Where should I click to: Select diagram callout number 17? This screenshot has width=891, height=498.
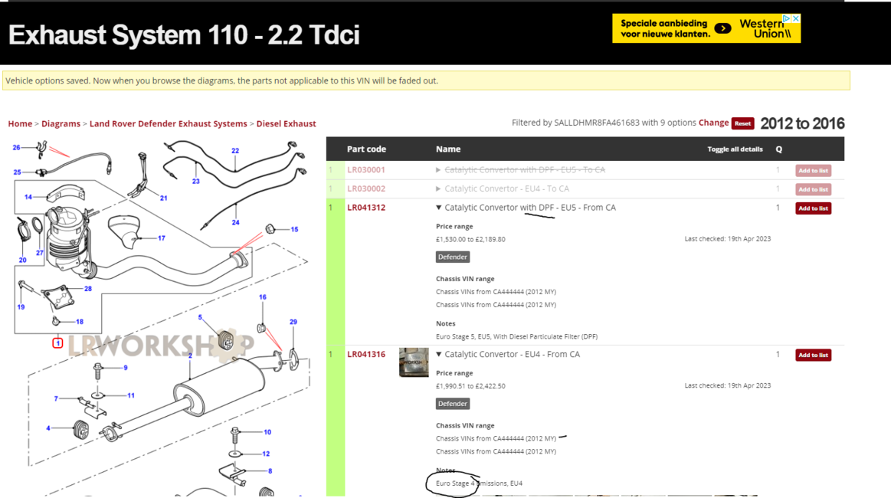[162, 238]
